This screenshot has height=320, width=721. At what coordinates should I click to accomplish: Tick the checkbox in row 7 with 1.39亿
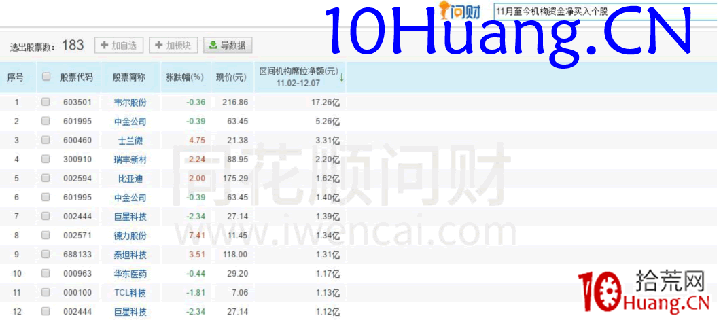(46, 215)
